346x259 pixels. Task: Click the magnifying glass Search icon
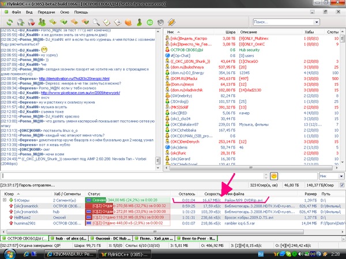coord(96,22)
